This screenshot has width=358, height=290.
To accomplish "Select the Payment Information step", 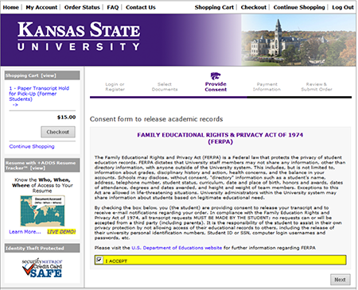I will point(267,87).
